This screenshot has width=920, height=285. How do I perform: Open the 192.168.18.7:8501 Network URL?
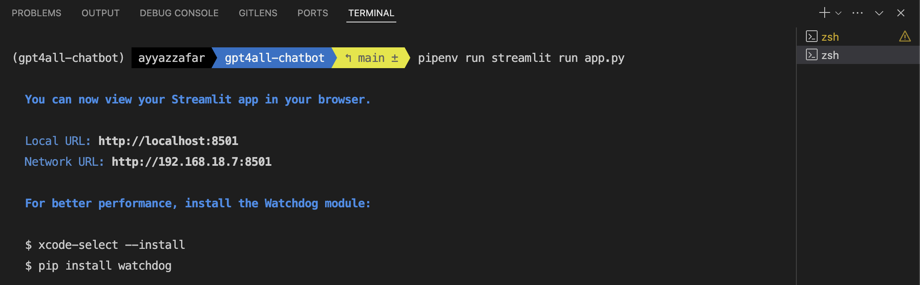(191, 162)
